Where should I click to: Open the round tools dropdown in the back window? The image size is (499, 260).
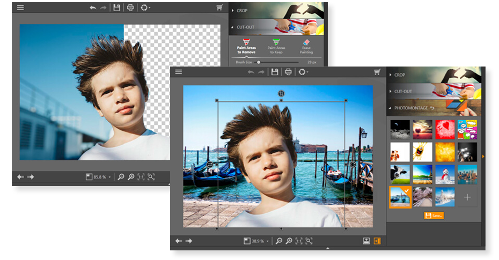[145, 8]
